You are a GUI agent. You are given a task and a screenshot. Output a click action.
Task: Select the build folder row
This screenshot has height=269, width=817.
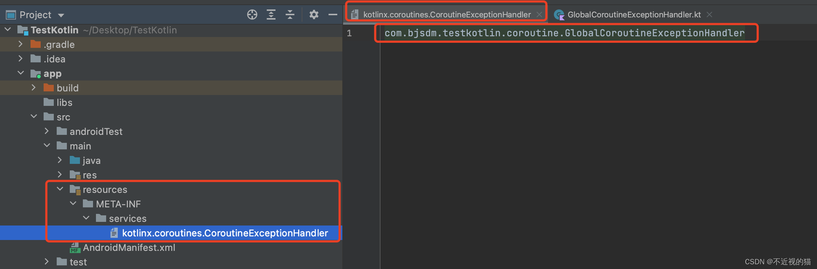coord(171,88)
